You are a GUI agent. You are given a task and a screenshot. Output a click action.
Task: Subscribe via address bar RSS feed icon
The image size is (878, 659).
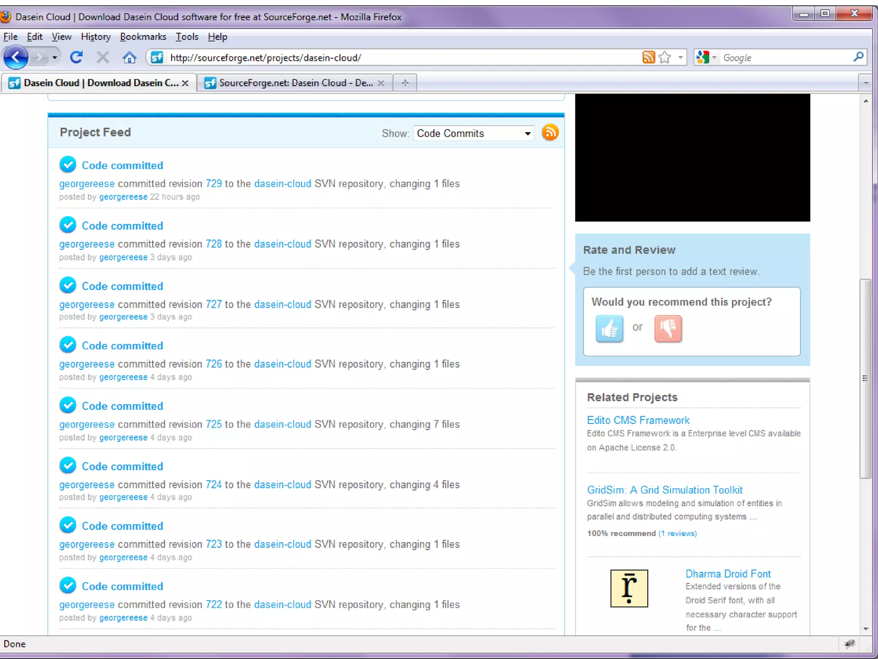[x=648, y=57]
